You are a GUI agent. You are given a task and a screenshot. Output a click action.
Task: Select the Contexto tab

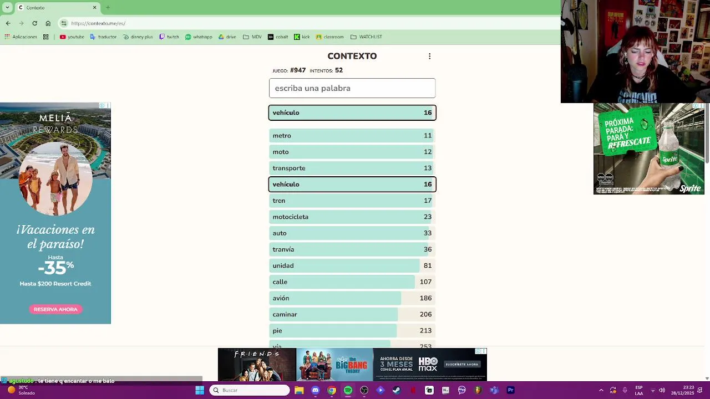(57, 7)
